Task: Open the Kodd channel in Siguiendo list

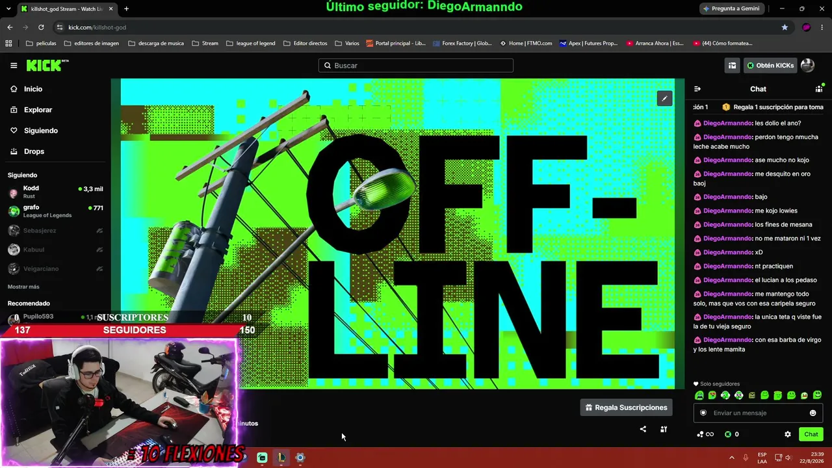Action: (x=55, y=192)
